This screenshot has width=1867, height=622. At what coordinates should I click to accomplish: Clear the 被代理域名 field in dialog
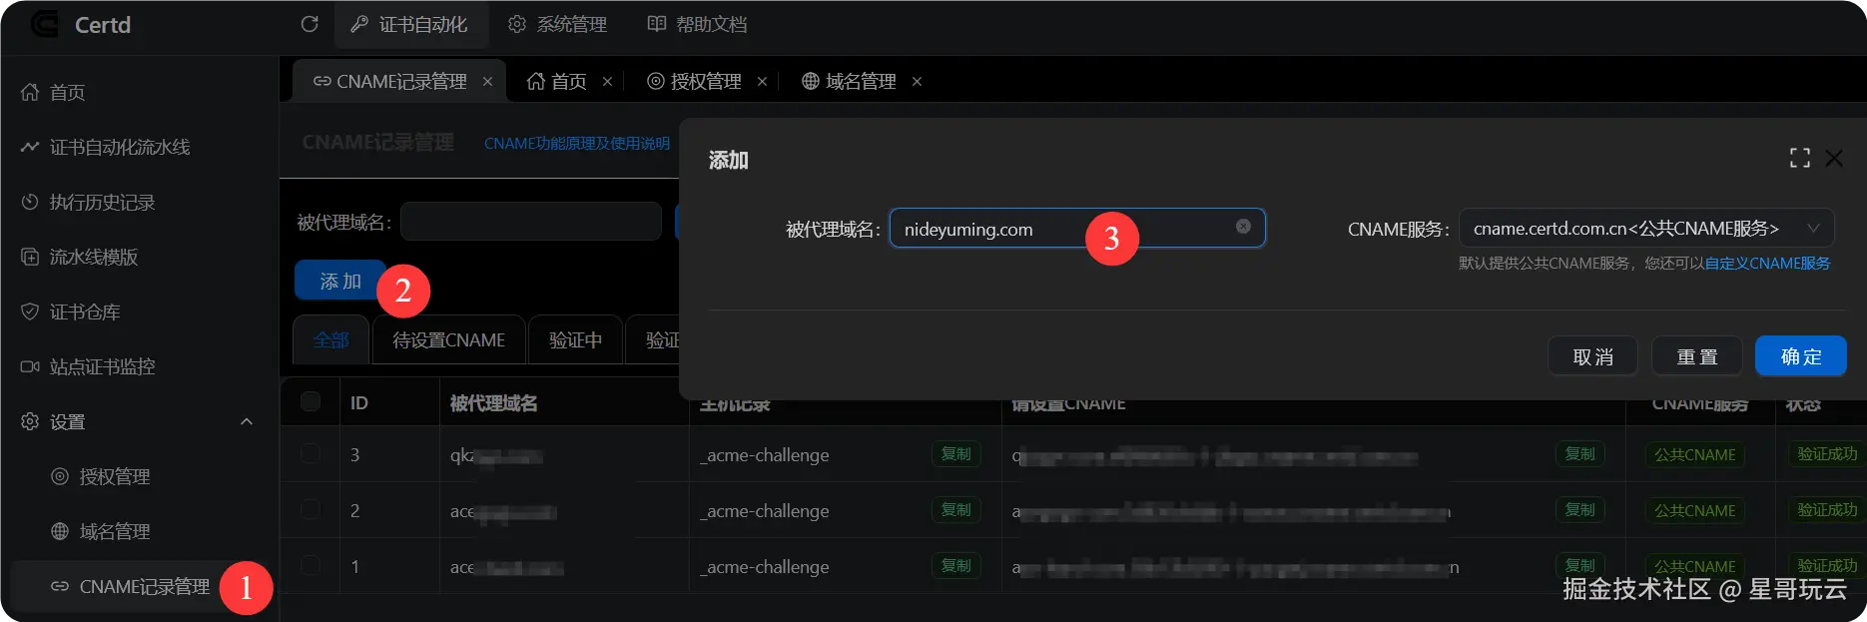click(1243, 227)
